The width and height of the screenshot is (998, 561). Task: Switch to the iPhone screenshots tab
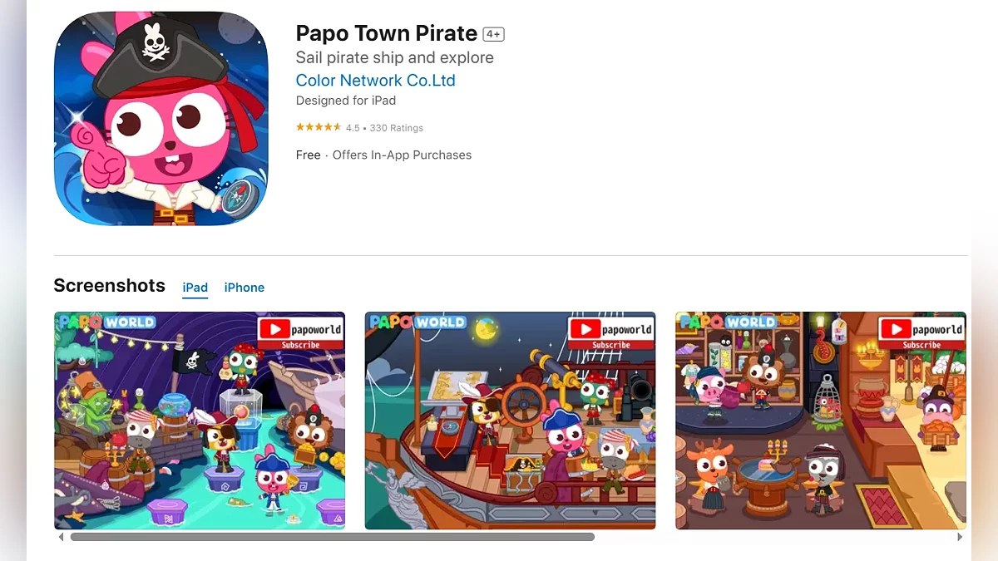point(245,288)
